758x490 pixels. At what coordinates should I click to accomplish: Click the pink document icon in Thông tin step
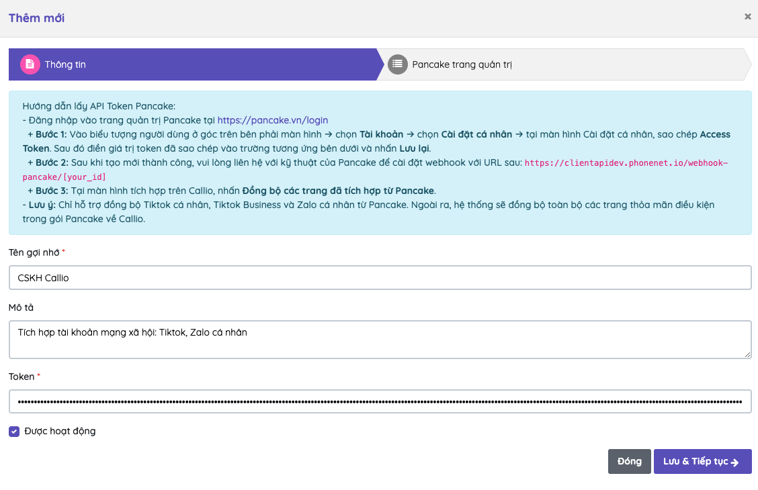click(30, 64)
